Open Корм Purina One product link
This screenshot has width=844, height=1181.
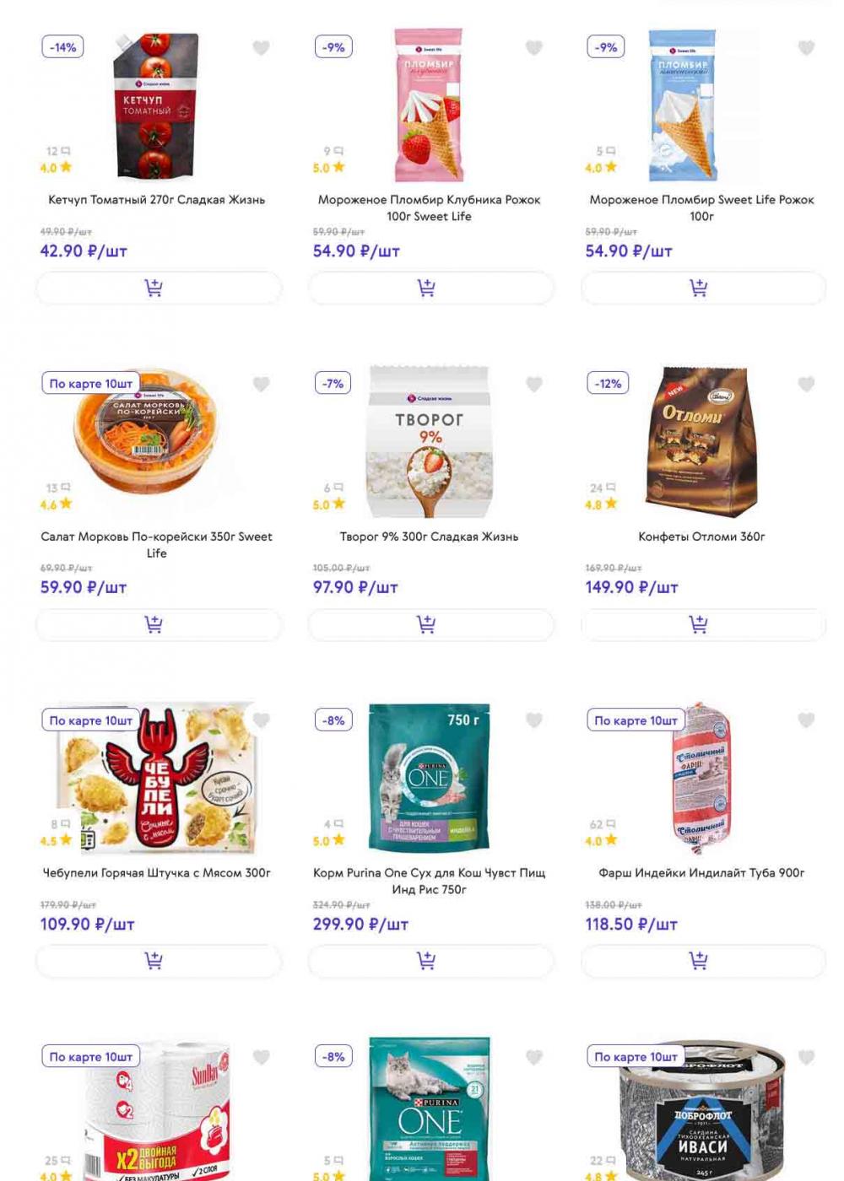coord(430,882)
